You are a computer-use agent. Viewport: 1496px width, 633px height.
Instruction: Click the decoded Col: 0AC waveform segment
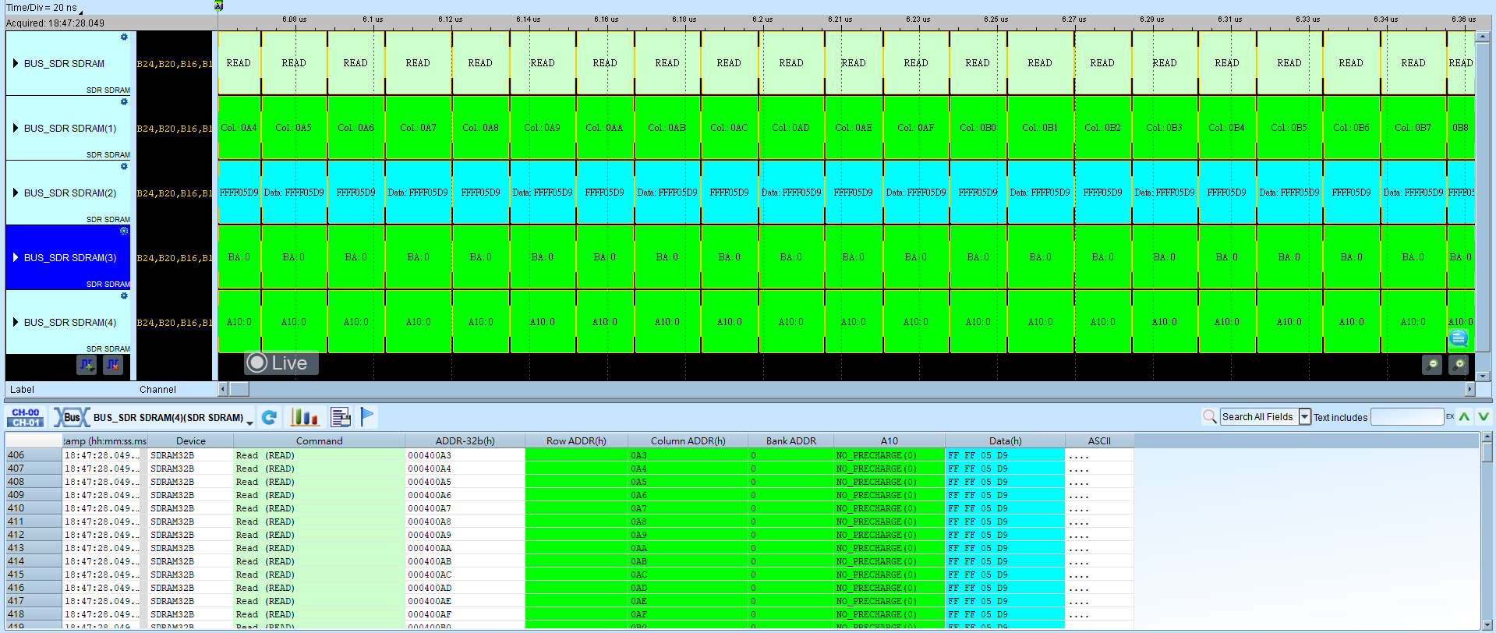click(x=729, y=128)
